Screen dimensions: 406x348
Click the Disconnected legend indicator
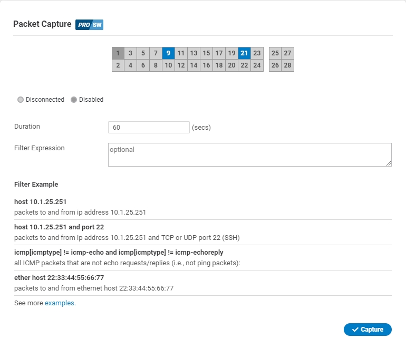pos(21,100)
